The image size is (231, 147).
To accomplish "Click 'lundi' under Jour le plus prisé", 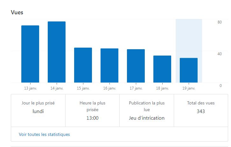I will click(38, 111).
